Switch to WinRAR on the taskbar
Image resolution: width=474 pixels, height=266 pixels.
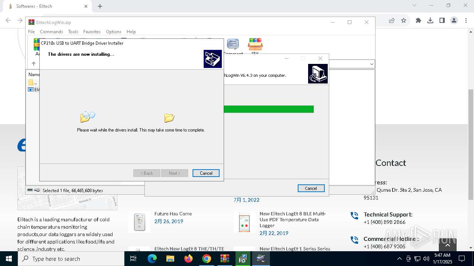tap(224, 259)
